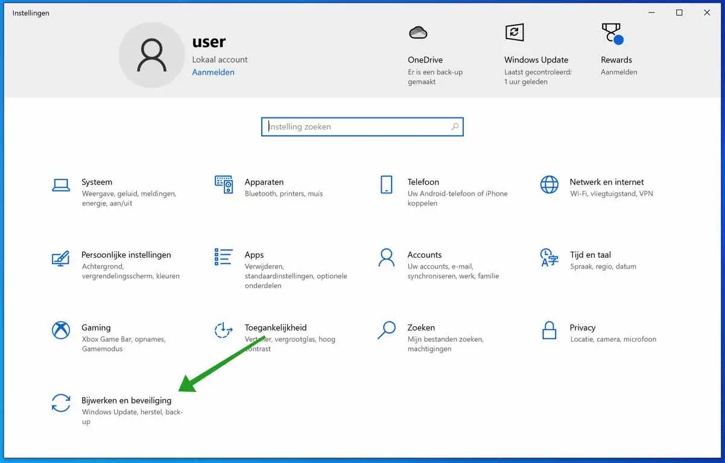
Task: Open the Systeem laptop icon
Action: click(61, 185)
